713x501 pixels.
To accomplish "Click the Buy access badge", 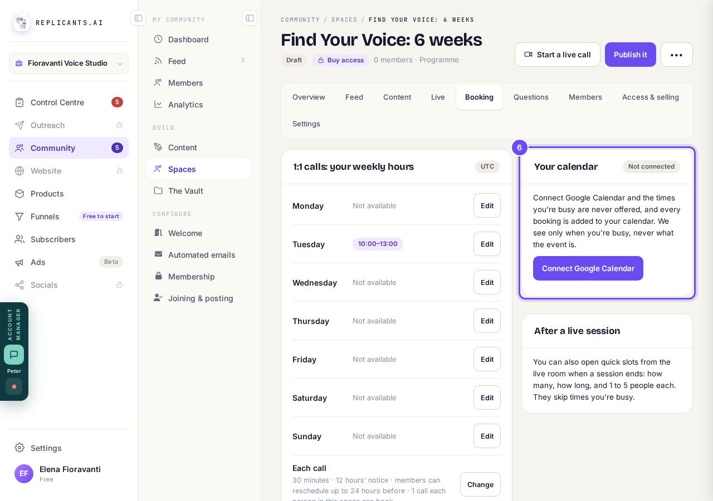I will click(x=340, y=60).
